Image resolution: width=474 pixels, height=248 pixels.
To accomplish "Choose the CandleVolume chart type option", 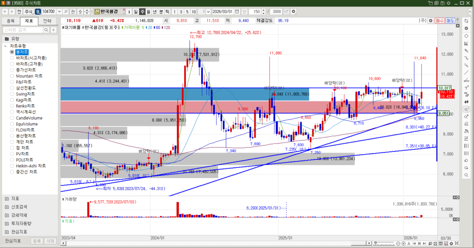I will pyautogui.click(x=12, y=118).
